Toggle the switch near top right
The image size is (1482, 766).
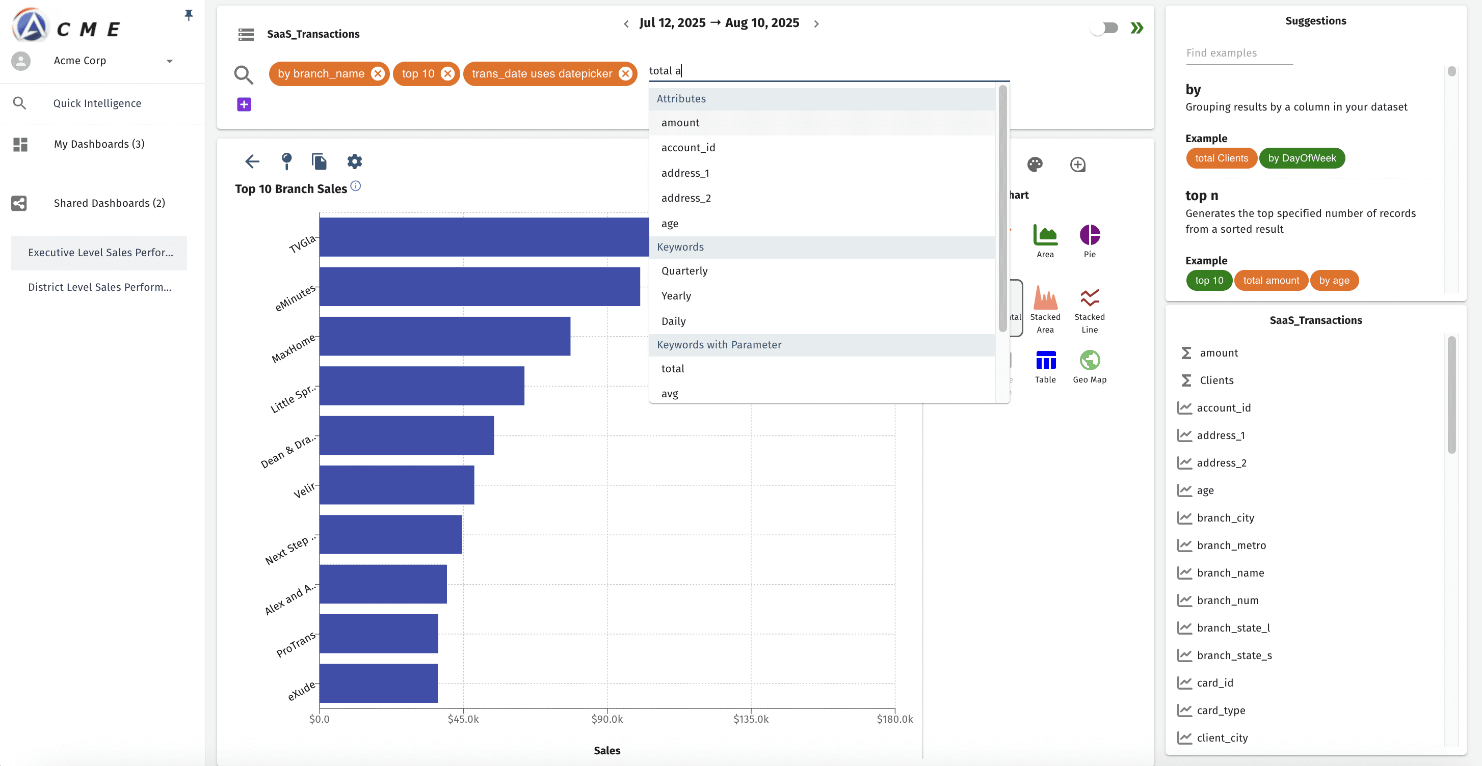click(1104, 28)
